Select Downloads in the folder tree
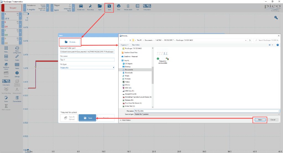 click(129, 73)
